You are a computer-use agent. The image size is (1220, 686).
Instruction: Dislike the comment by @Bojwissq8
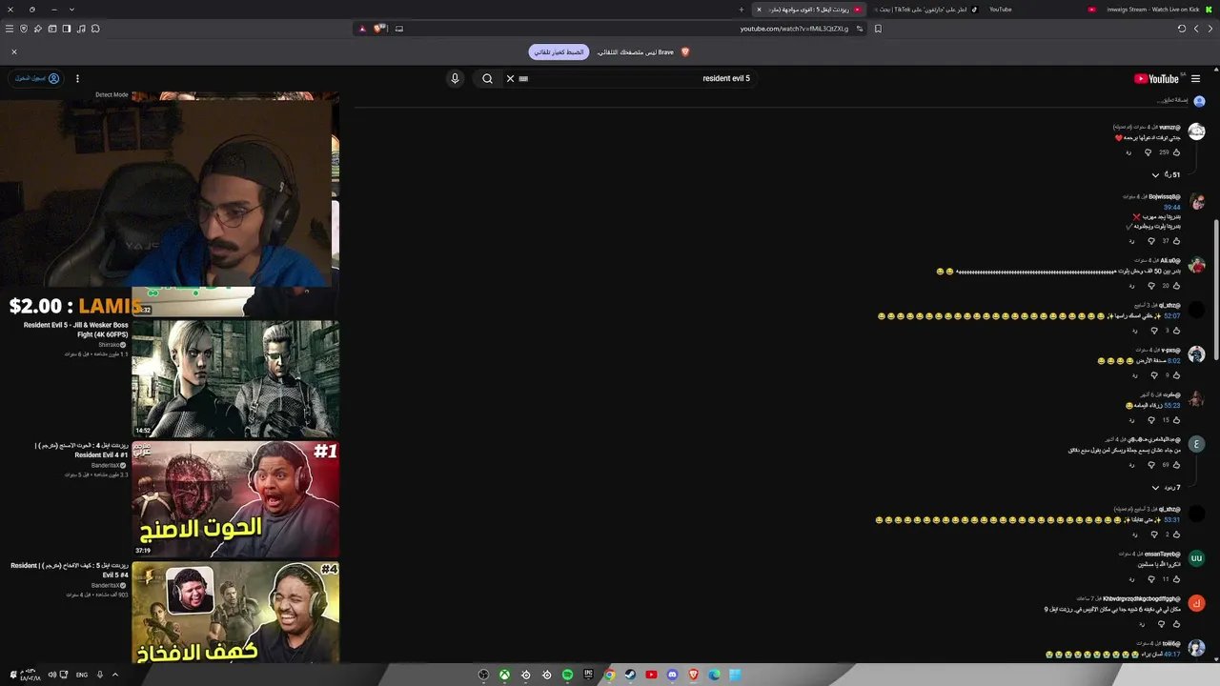point(1150,241)
